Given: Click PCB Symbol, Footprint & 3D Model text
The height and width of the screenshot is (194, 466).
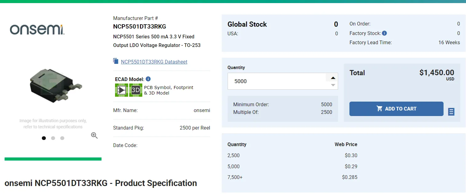Looking at the screenshot, I should pyautogui.click(x=169, y=90).
